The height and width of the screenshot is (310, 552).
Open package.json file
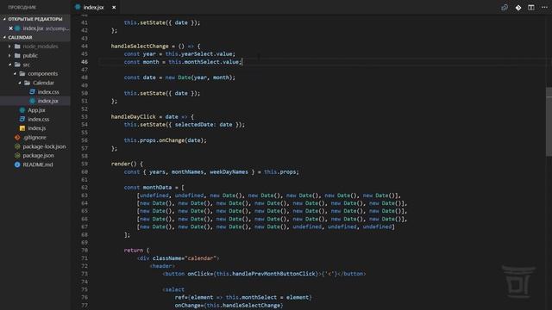(x=38, y=155)
